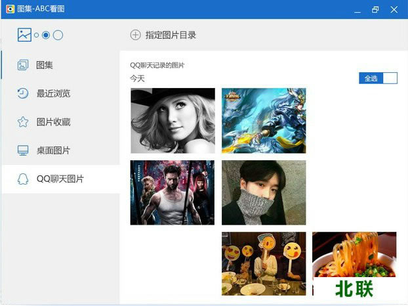
Task: Click the 指定图片目录 link
Action: [x=171, y=35]
